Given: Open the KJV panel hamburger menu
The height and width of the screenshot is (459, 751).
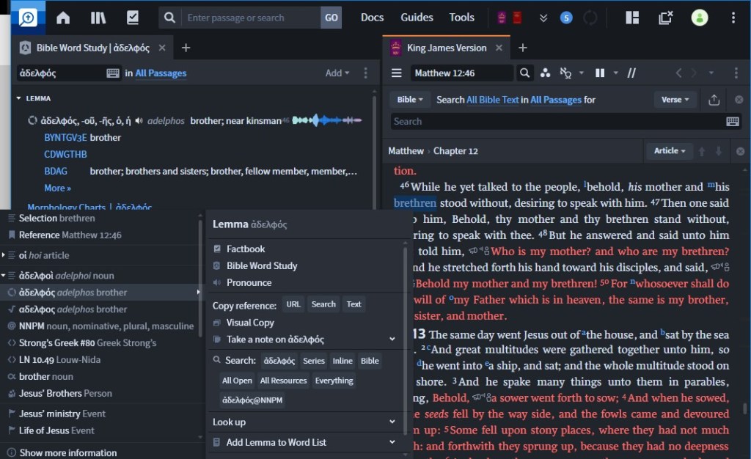Looking at the screenshot, I should coord(397,73).
